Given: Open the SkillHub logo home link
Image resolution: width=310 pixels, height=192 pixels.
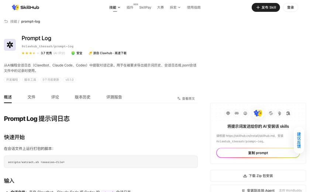Looking at the screenshot, I should pyautogui.click(x=25, y=7).
